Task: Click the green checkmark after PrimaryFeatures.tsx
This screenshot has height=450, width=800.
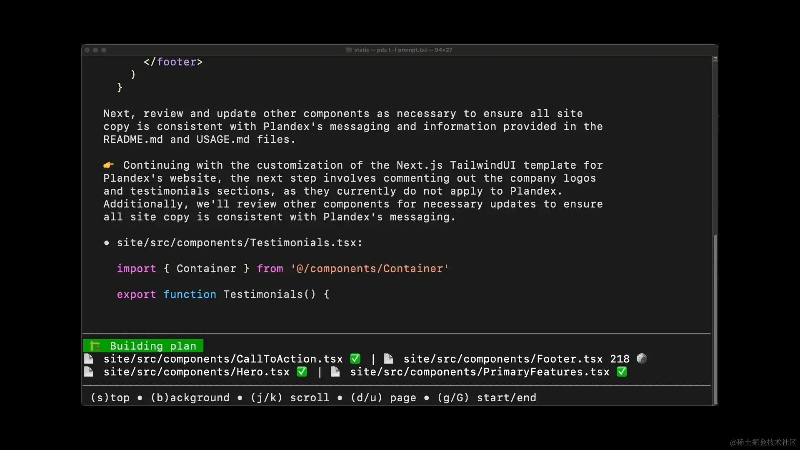Action: 622,372
